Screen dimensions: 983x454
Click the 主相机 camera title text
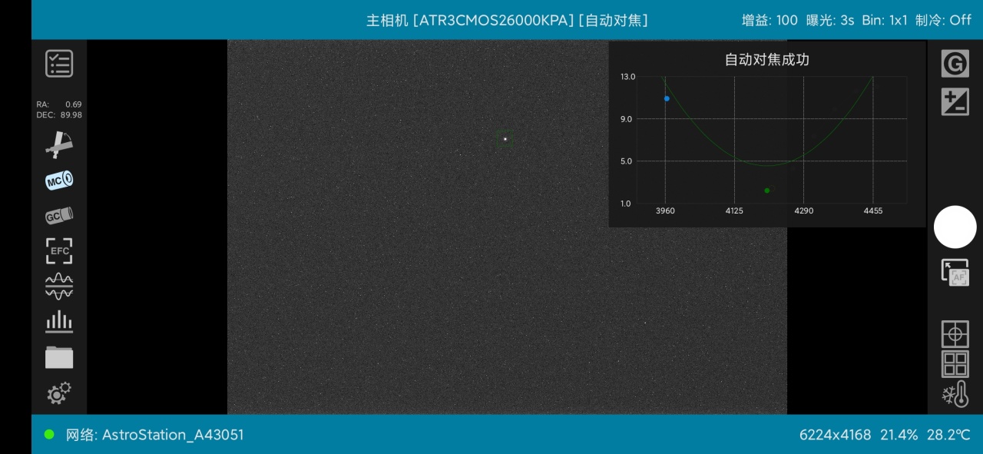387,21
